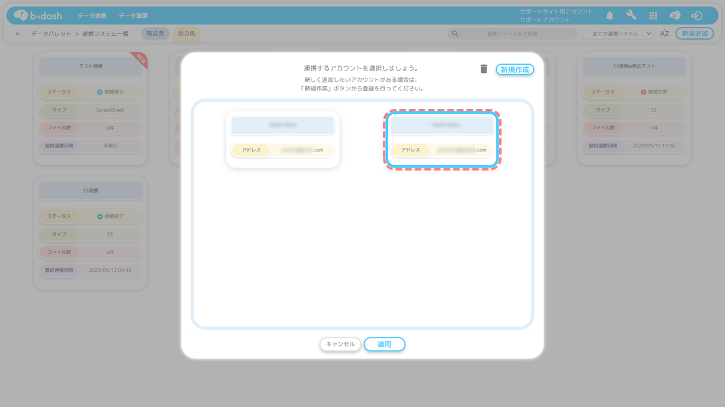Open the テスト連携 card title
The image size is (725, 407).
(x=90, y=66)
